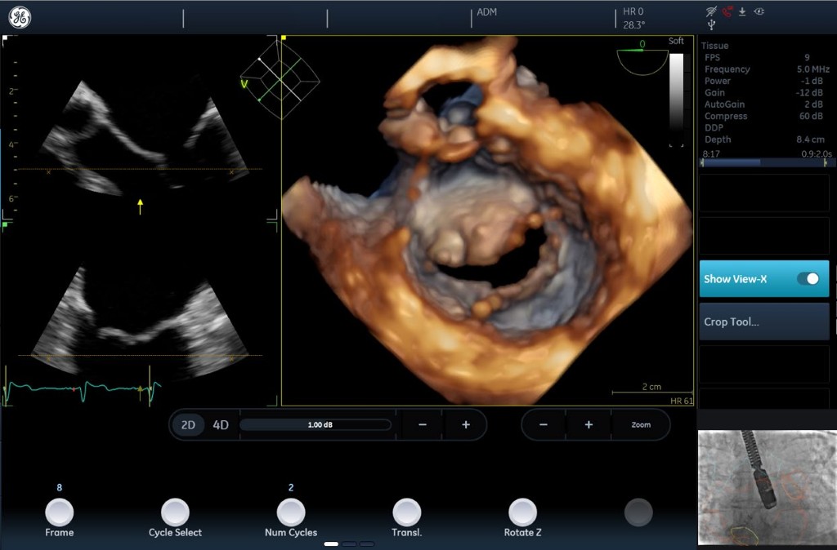Open the Crop Tool button
The width and height of the screenshot is (837, 550).
[763, 322]
